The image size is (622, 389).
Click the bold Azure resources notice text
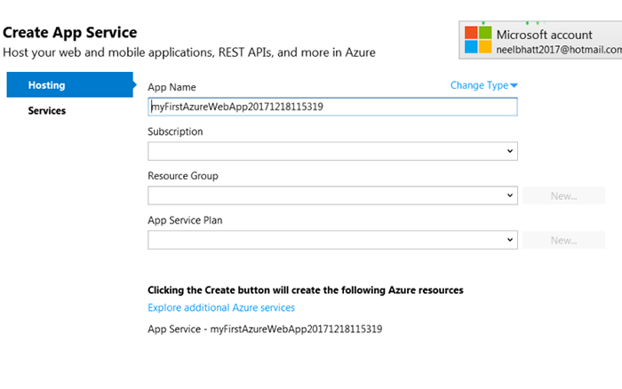point(305,290)
